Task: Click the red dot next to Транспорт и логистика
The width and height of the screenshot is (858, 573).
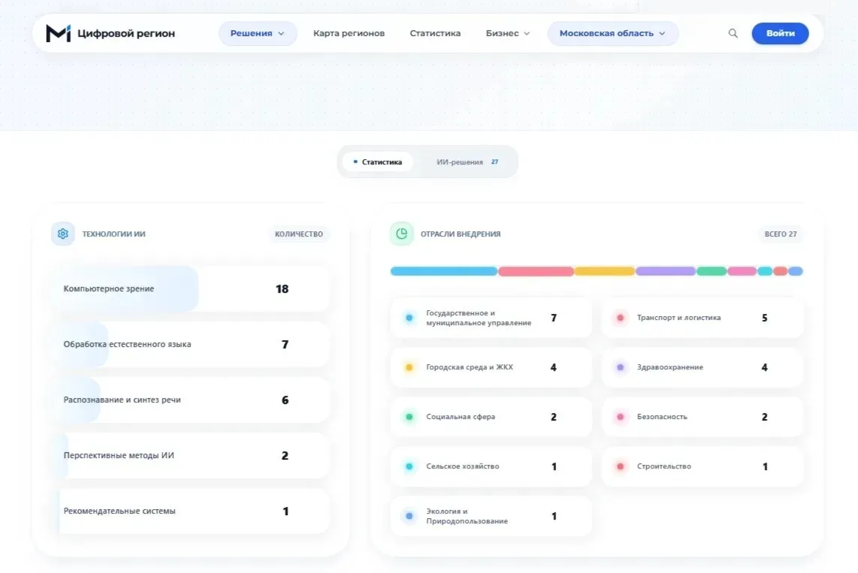Action: pos(620,318)
